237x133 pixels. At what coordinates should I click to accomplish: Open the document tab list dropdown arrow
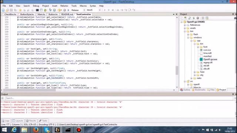pos(174,14)
